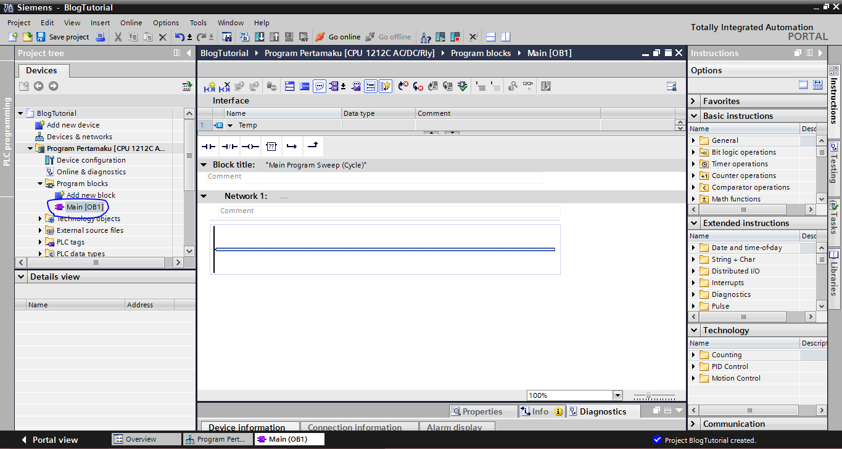Switch to Portal view

click(50, 440)
